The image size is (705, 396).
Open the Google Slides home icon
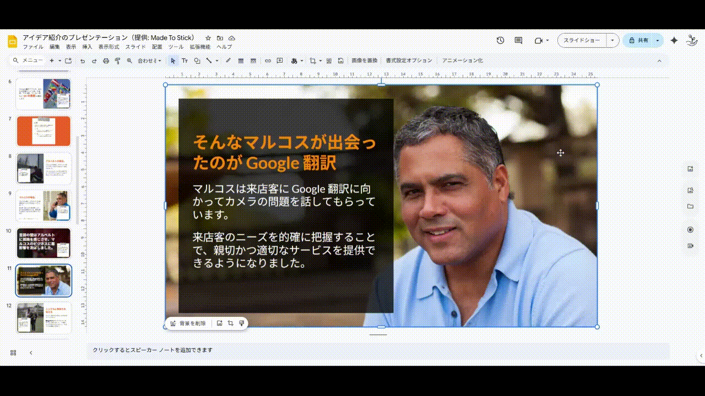coord(13,42)
